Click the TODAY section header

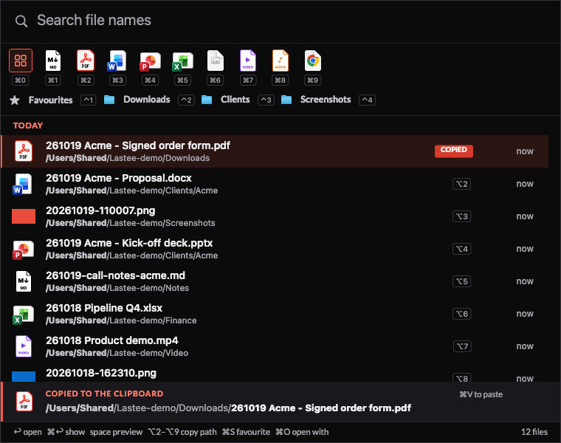pyautogui.click(x=28, y=126)
